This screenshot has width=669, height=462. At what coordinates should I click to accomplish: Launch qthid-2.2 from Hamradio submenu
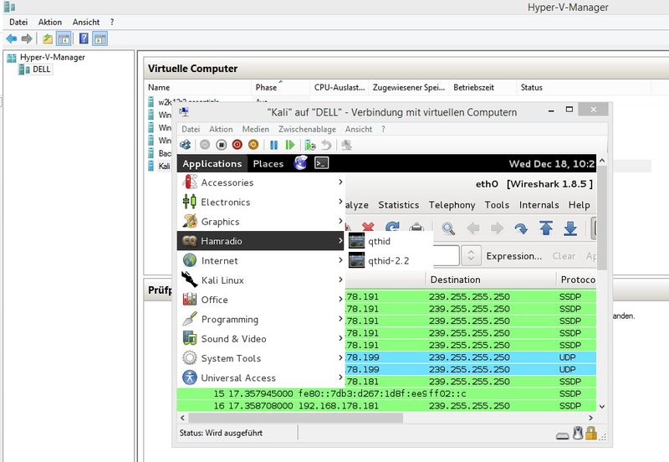(x=389, y=260)
